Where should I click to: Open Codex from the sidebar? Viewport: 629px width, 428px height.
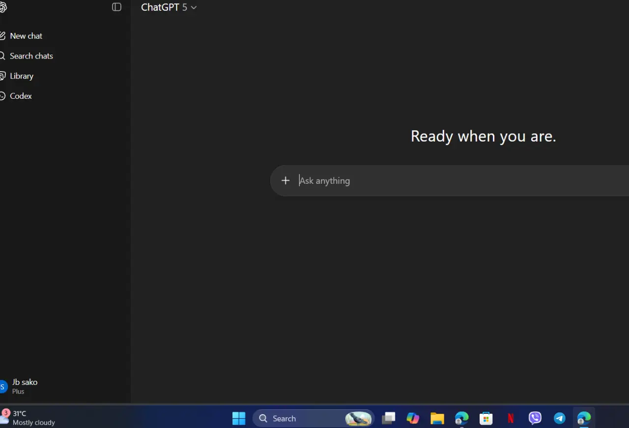click(x=16, y=96)
